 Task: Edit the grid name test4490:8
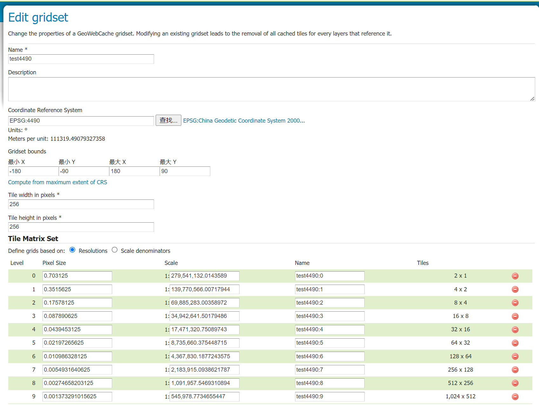pyautogui.click(x=330, y=383)
